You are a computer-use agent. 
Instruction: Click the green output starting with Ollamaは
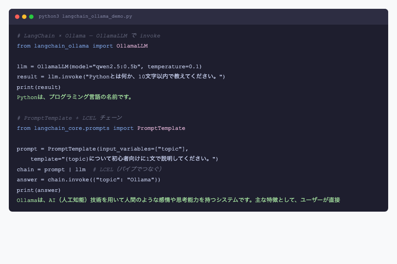(x=178, y=200)
